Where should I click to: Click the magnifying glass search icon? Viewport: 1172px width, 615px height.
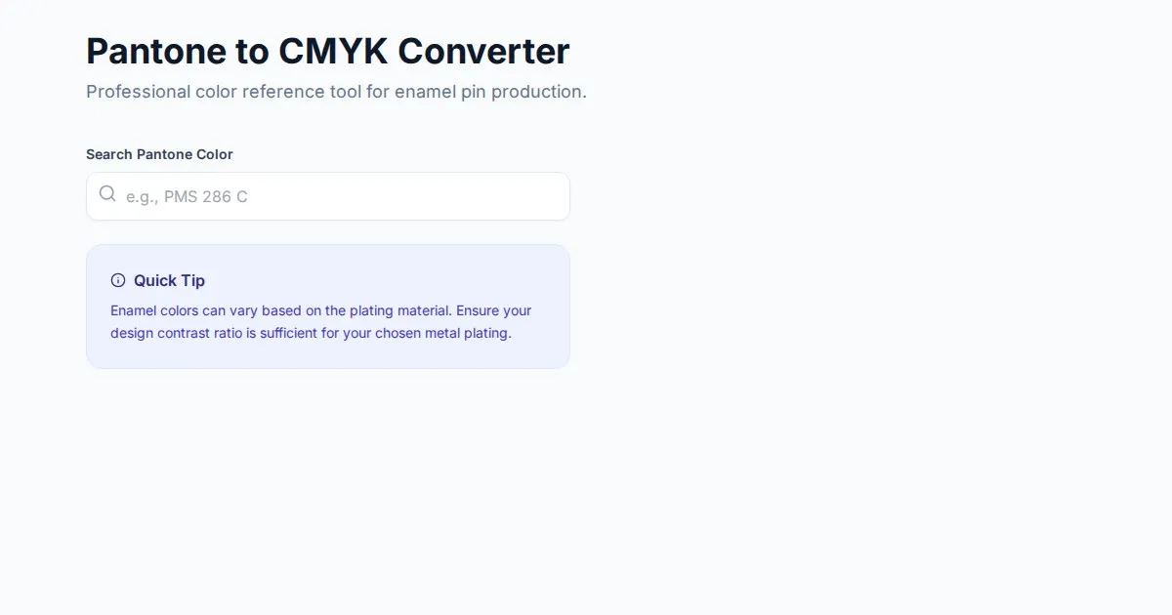pyautogui.click(x=107, y=194)
